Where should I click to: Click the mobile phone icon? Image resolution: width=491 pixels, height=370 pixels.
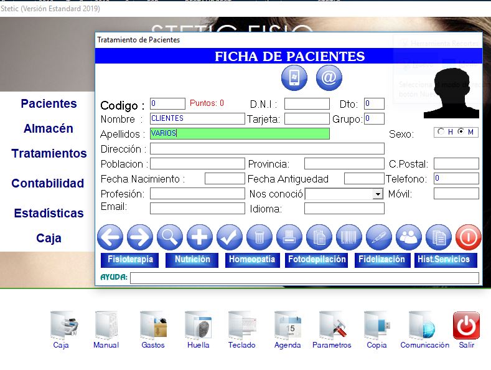coord(294,78)
